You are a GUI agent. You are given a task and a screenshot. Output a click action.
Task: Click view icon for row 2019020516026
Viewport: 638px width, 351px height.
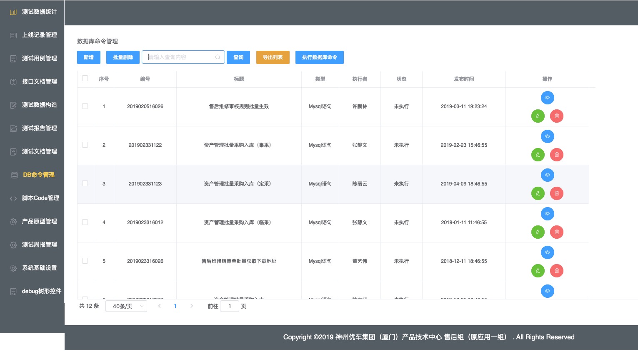tap(547, 98)
